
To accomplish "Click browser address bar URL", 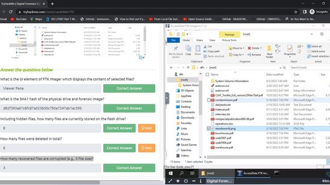I will click(49, 12).
